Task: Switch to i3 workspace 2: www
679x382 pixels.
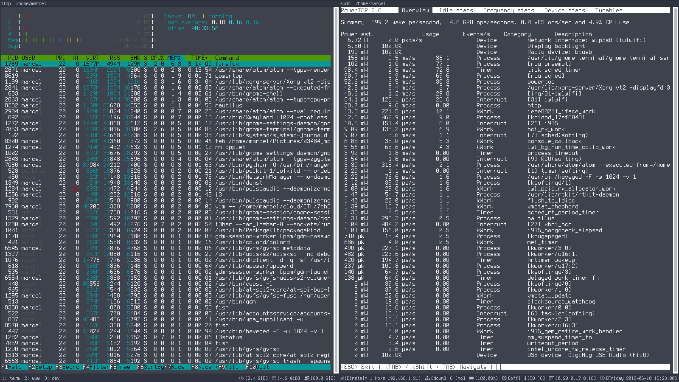Action: 32,378
